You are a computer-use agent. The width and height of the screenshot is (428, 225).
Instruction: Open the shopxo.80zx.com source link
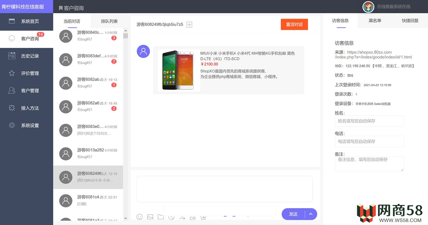[373, 54]
